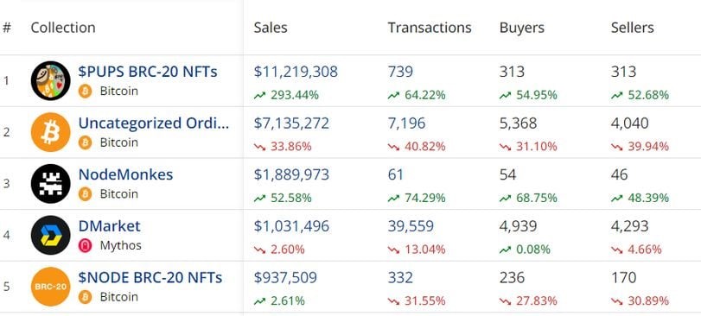Sort table by the Sales column header
Image resolution: width=701 pixels, height=316 pixels.
pos(271,28)
